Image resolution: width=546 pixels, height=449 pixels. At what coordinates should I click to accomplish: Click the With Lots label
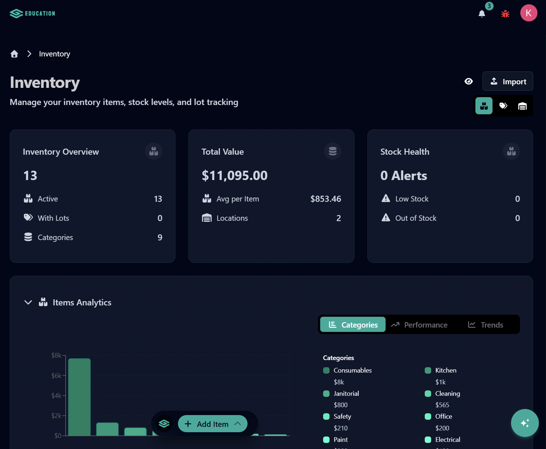(53, 218)
